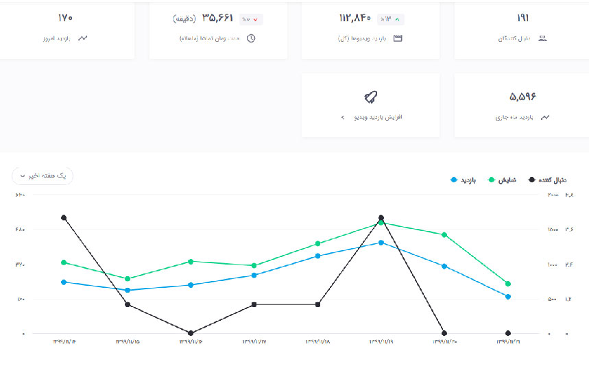Select the ۵,۵۹۶ monthly visits figure
This screenshot has height=366, width=589.
522,96
